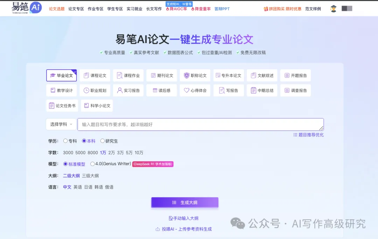This screenshot has width=378, height=239.
Task: Select 调查报告 document type
Action: 295,90
